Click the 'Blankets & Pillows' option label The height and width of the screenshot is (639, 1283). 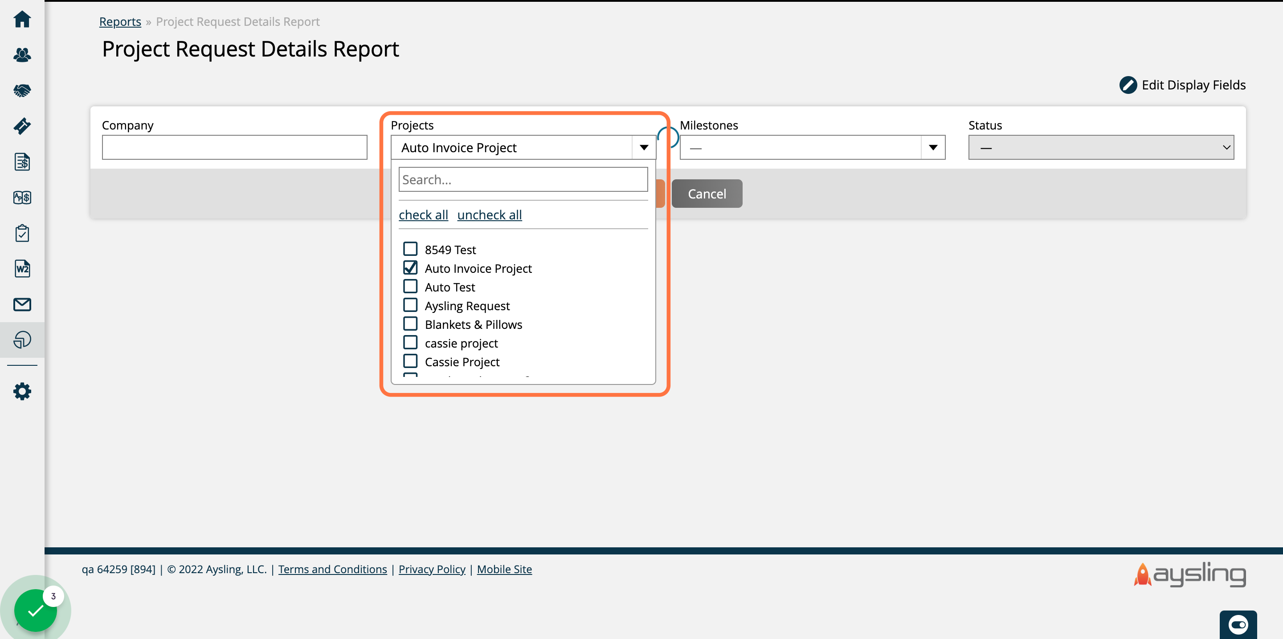point(474,324)
